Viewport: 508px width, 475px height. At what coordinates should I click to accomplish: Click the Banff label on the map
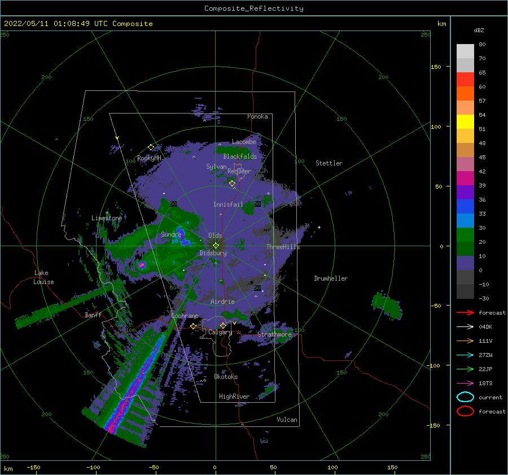pos(93,315)
